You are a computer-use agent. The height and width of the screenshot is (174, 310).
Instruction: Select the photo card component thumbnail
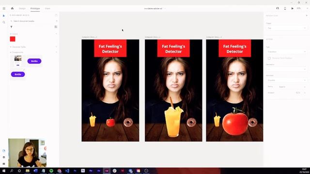pos(18,61)
